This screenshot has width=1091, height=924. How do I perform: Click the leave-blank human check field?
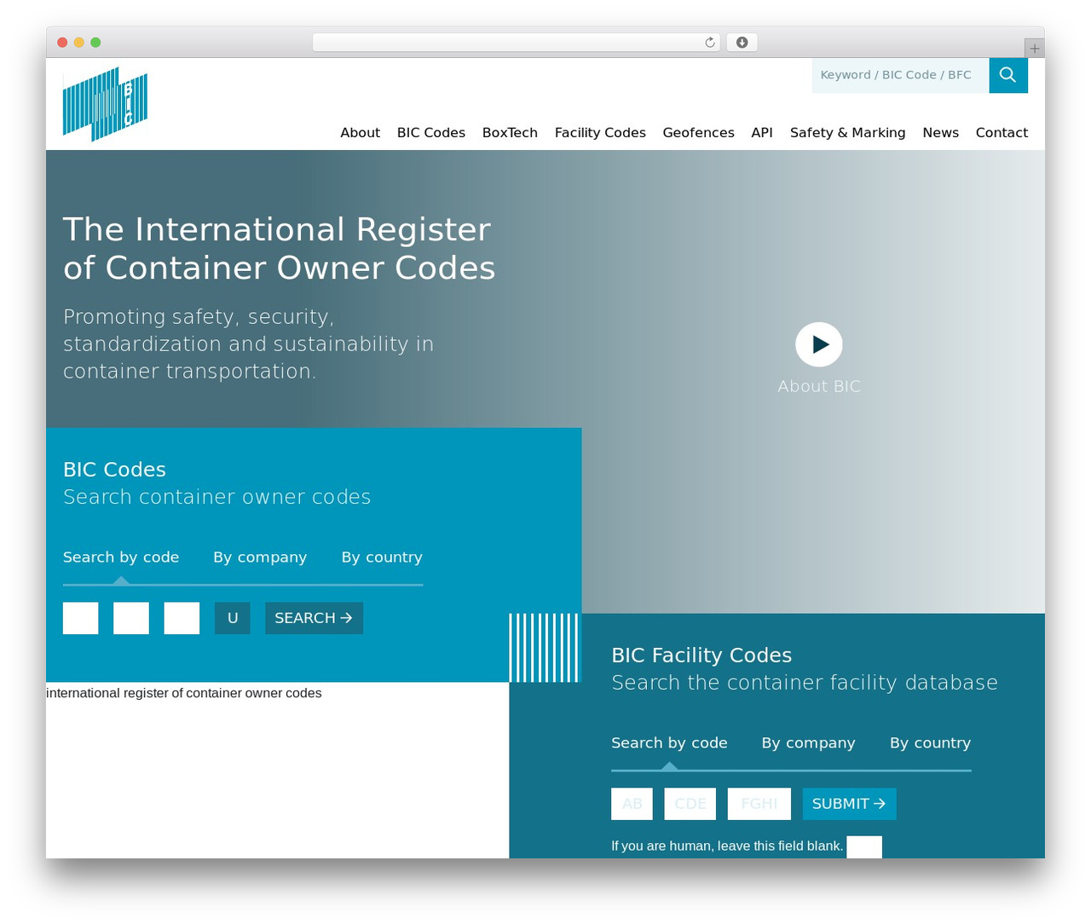click(864, 846)
